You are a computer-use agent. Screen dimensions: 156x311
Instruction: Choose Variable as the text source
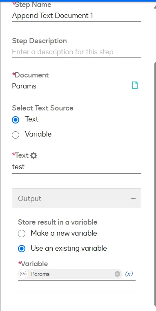16,135
